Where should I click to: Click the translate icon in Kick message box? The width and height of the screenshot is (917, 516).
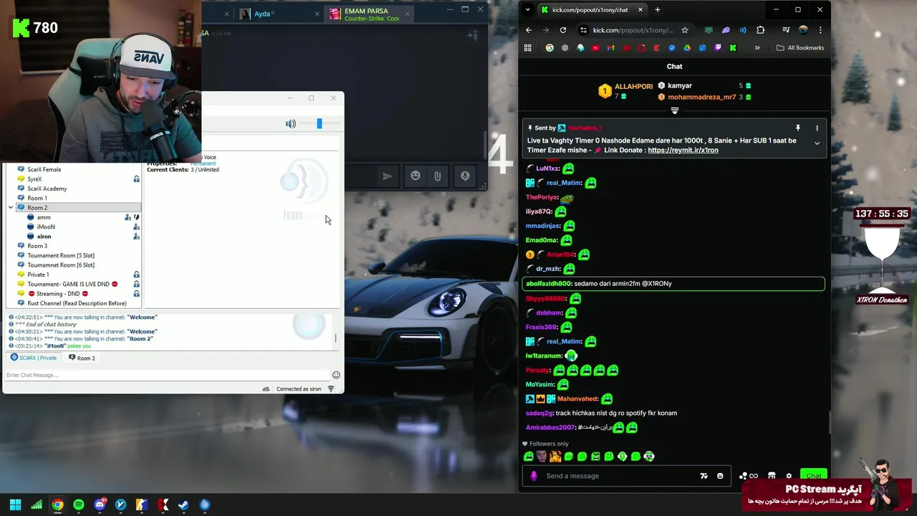point(704,476)
